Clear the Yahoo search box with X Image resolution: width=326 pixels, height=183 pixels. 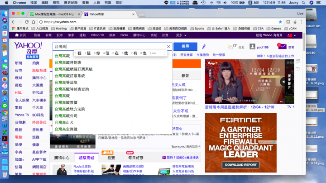click(x=168, y=47)
